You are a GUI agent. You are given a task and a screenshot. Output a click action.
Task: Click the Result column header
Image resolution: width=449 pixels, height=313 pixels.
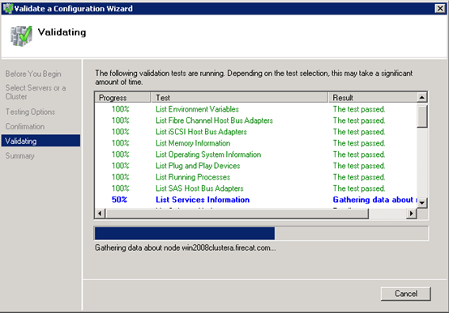(x=373, y=98)
